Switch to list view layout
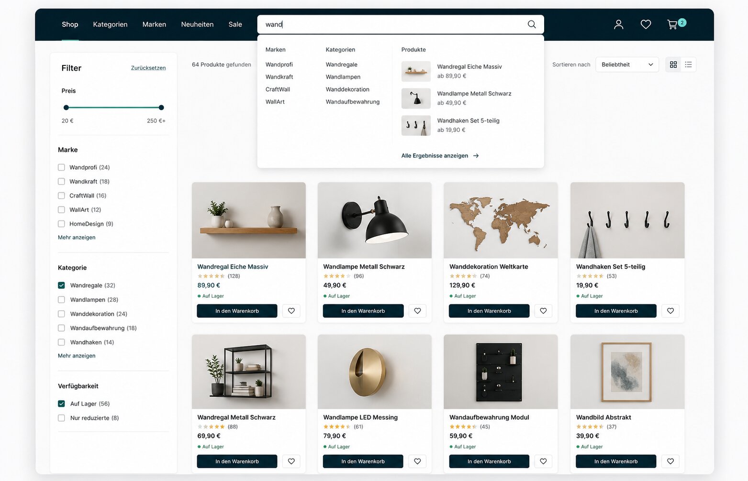Image resolution: width=748 pixels, height=481 pixels. click(x=688, y=65)
